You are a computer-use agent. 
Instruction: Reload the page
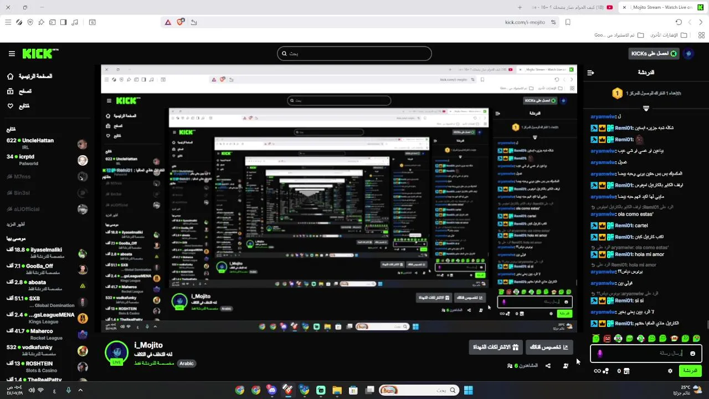pos(679,22)
